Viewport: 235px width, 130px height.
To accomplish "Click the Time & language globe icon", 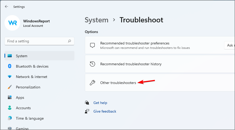I will pos(10,118).
